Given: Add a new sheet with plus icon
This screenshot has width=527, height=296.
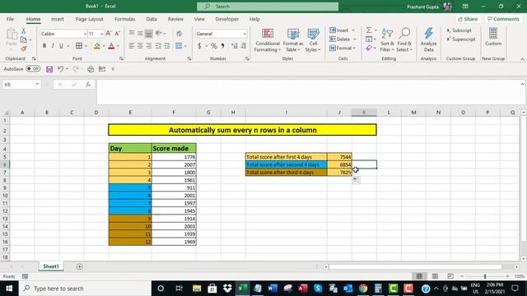Looking at the screenshot, I should (80, 266).
